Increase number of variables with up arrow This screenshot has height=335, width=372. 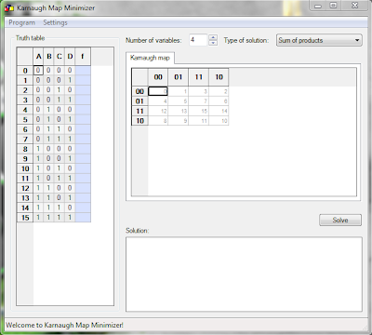pos(213,37)
